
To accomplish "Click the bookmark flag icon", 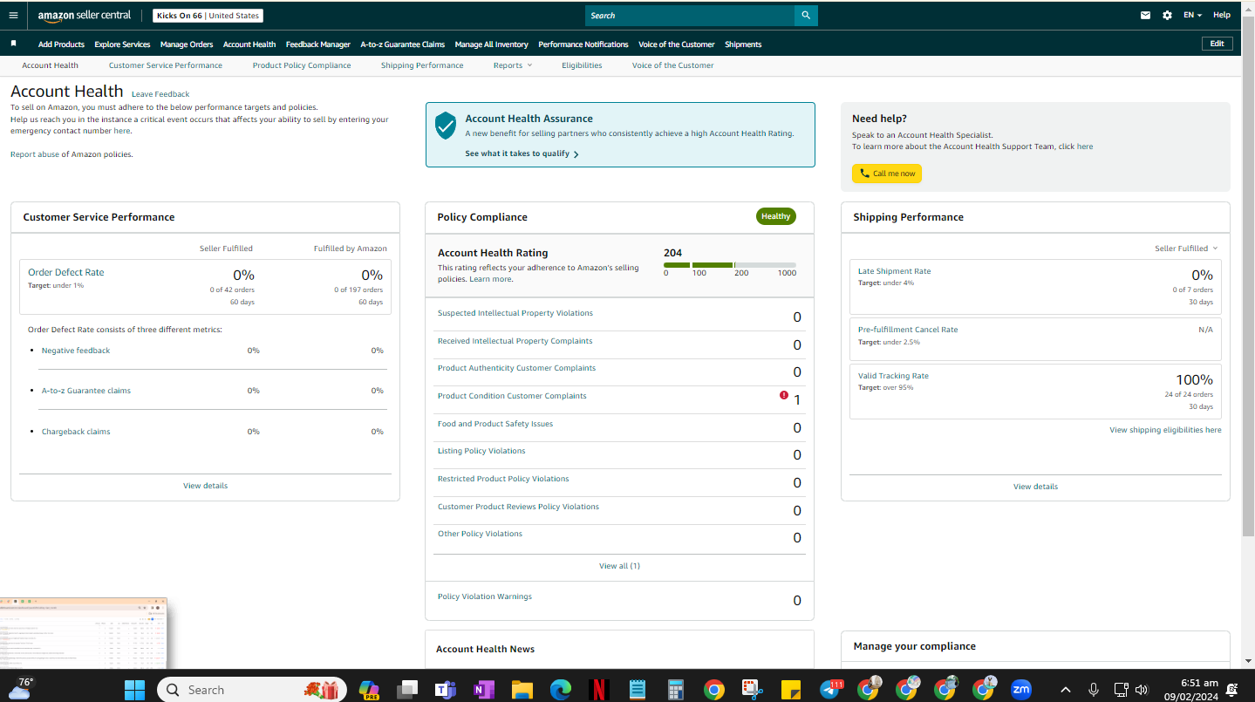I will (x=13, y=44).
